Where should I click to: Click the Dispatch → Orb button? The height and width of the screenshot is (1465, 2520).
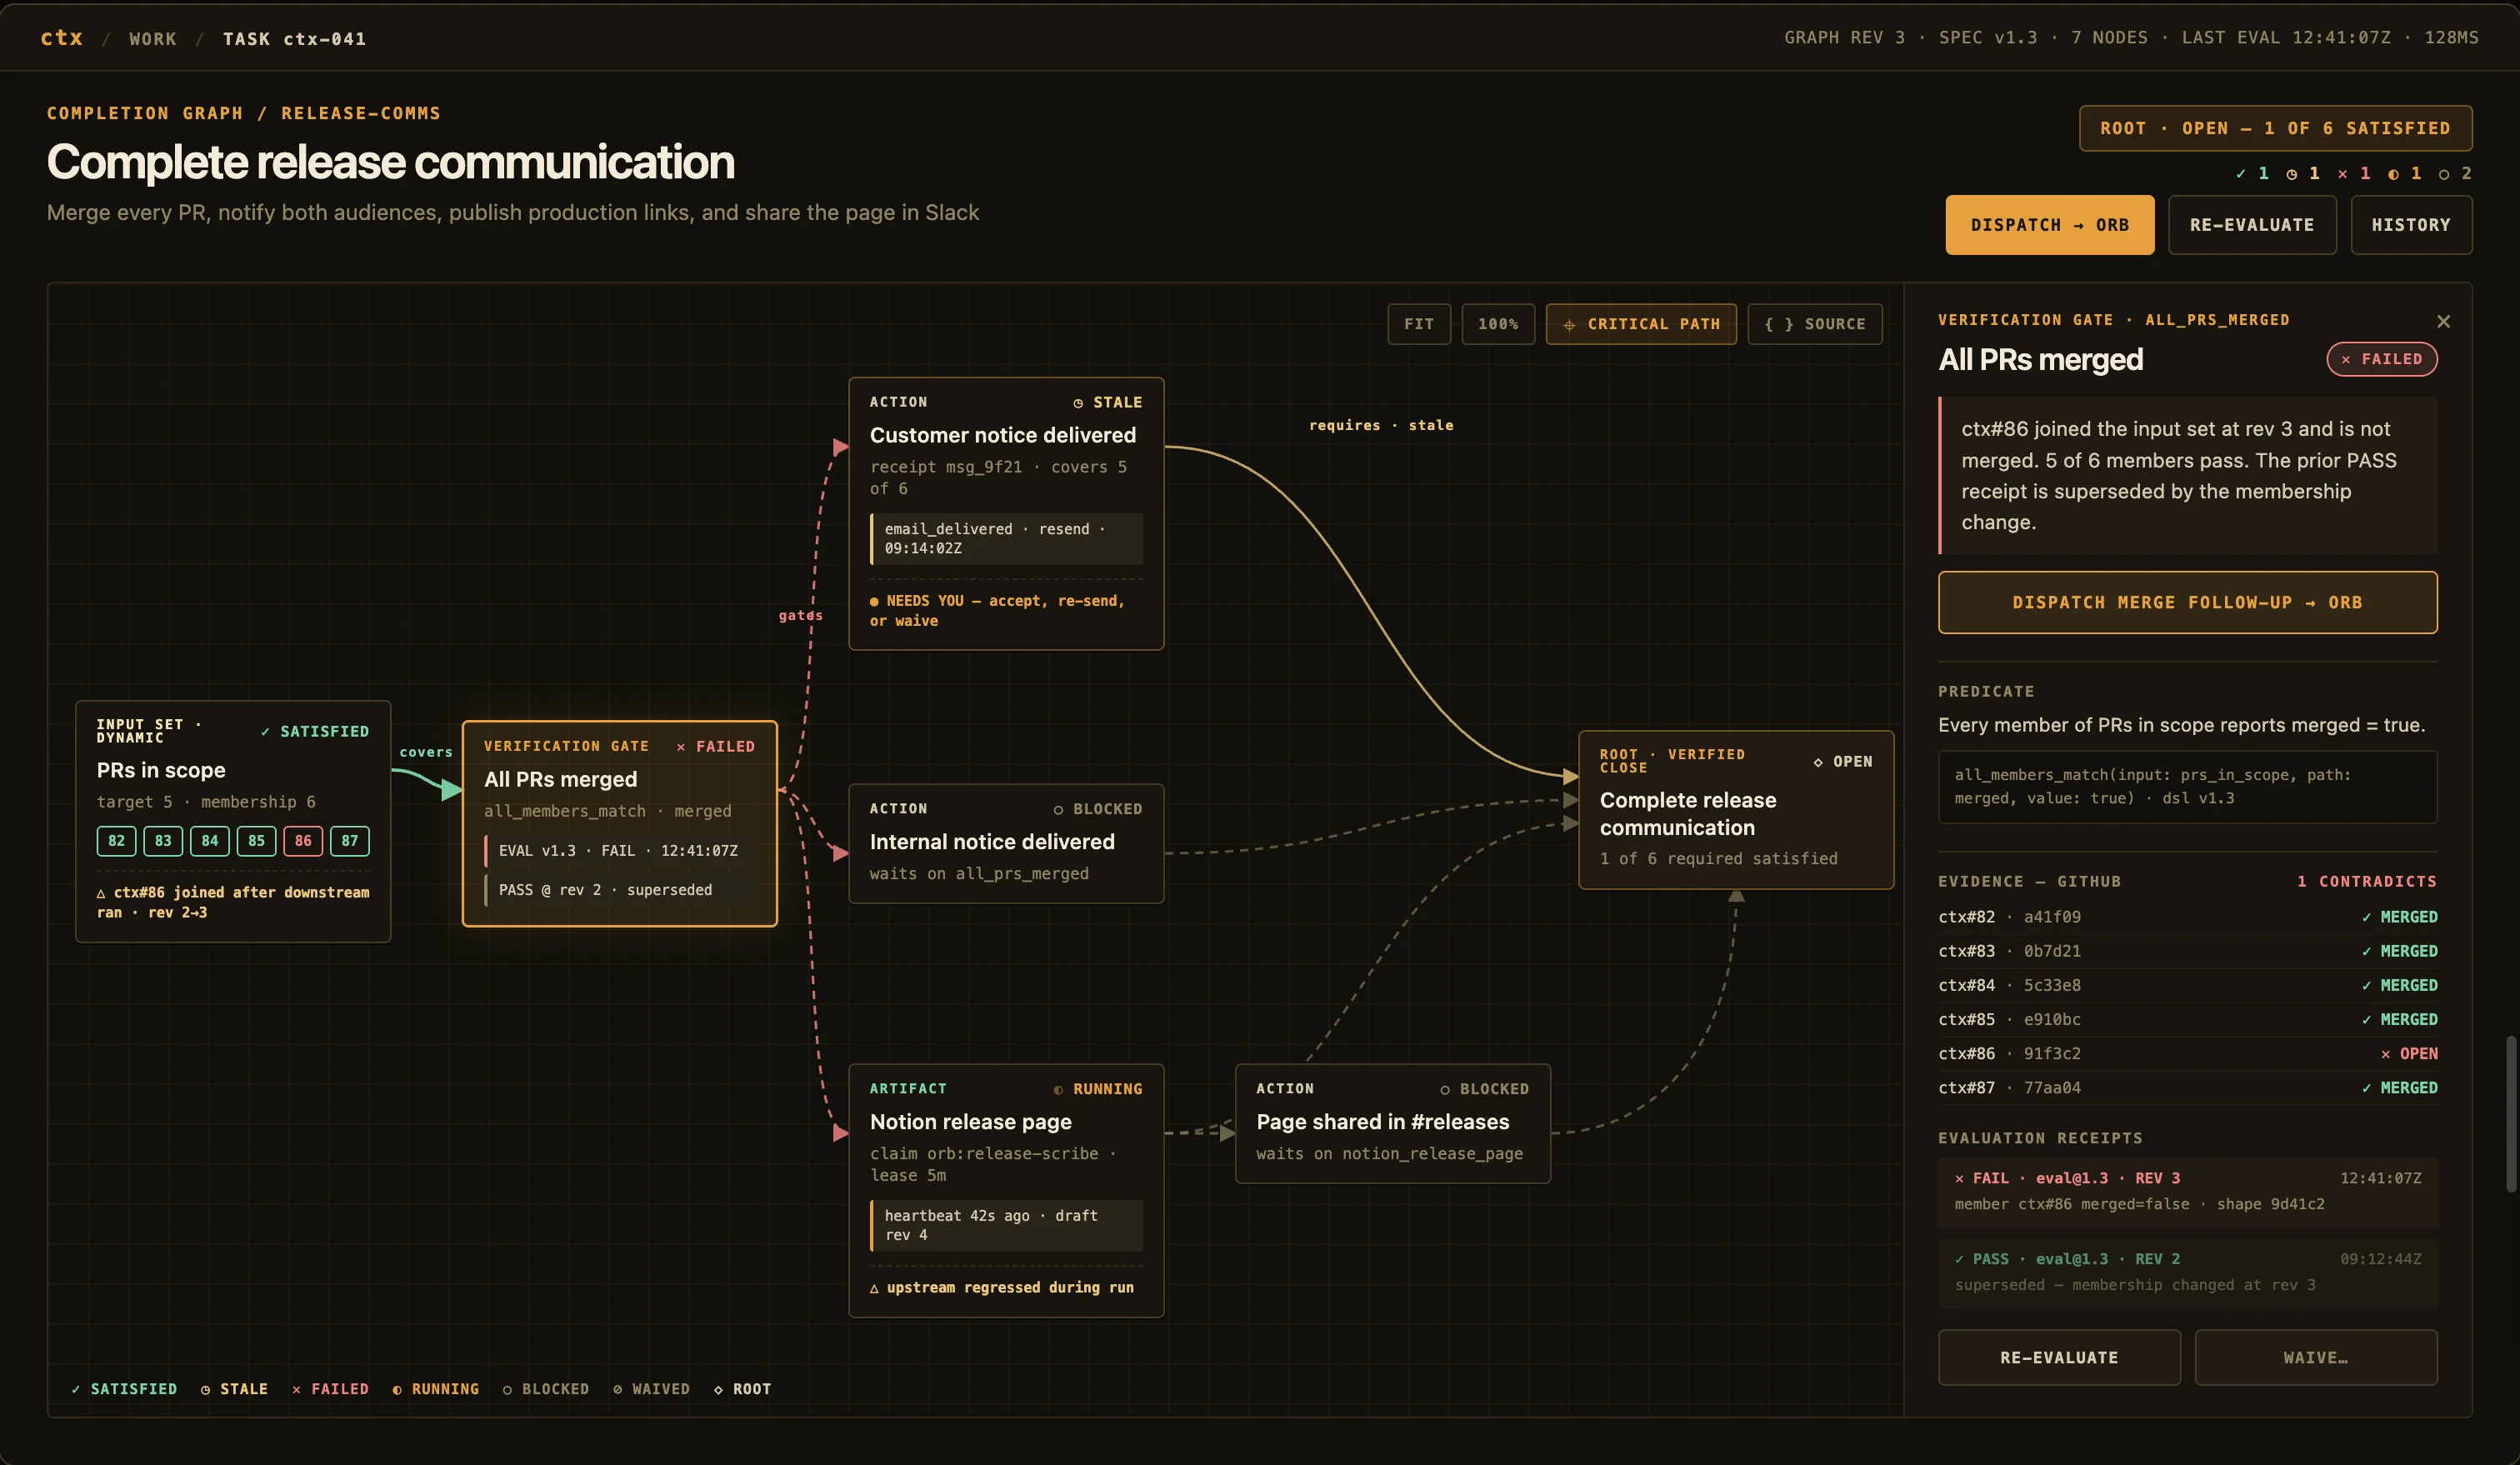click(2049, 225)
